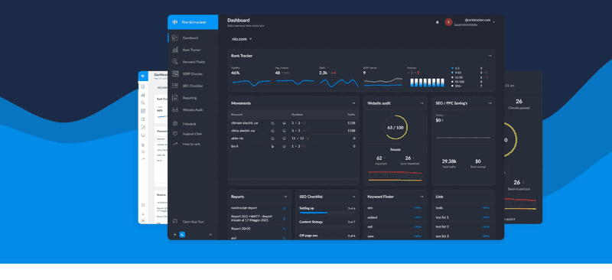Image resolution: width=612 pixels, height=280 pixels.
Task: Open Rank Tracker card via its arrow
Action: (x=490, y=56)
